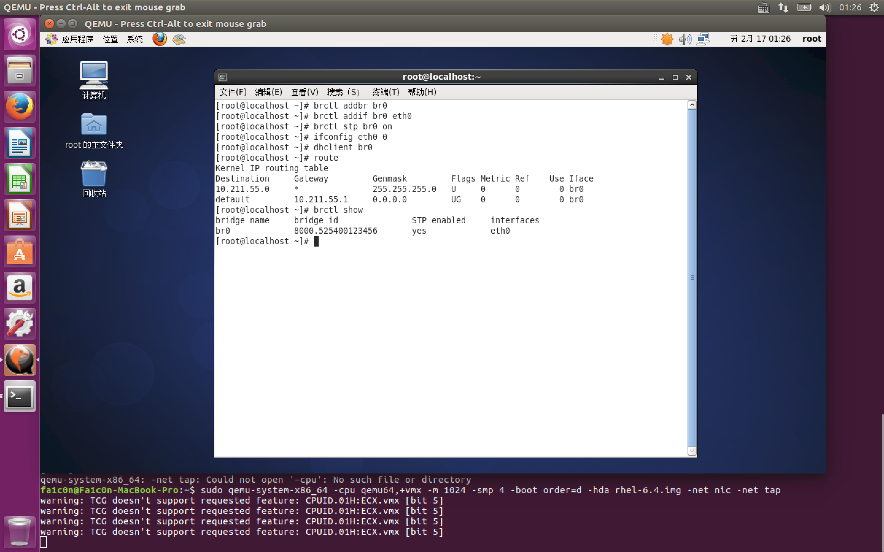The height and width of the screenshot is (552, 884).
Task: Open Firefox from the guest GNOME panel
Action: [159, 39]
